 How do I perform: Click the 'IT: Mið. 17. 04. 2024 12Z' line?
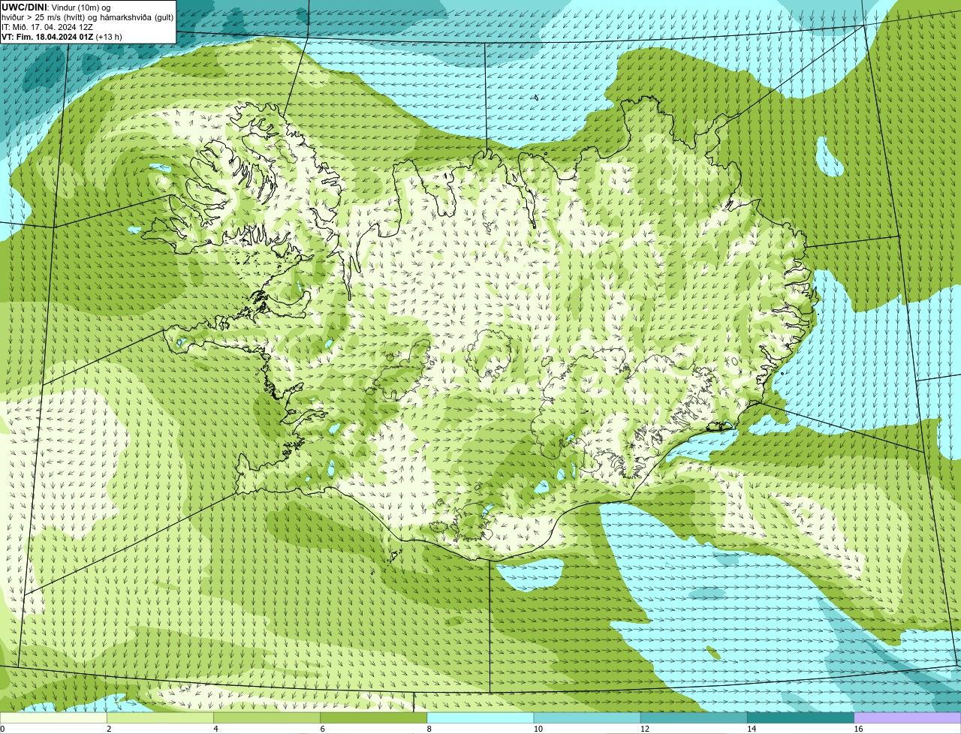coord(47,27)
